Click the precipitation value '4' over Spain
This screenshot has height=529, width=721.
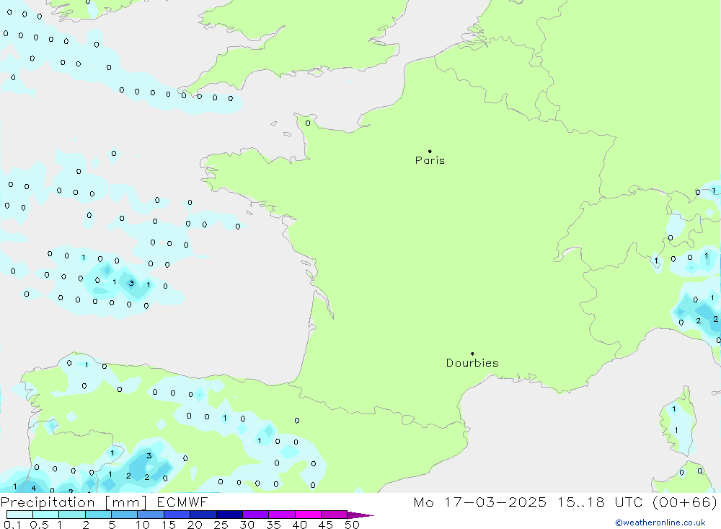coord(34,488)
